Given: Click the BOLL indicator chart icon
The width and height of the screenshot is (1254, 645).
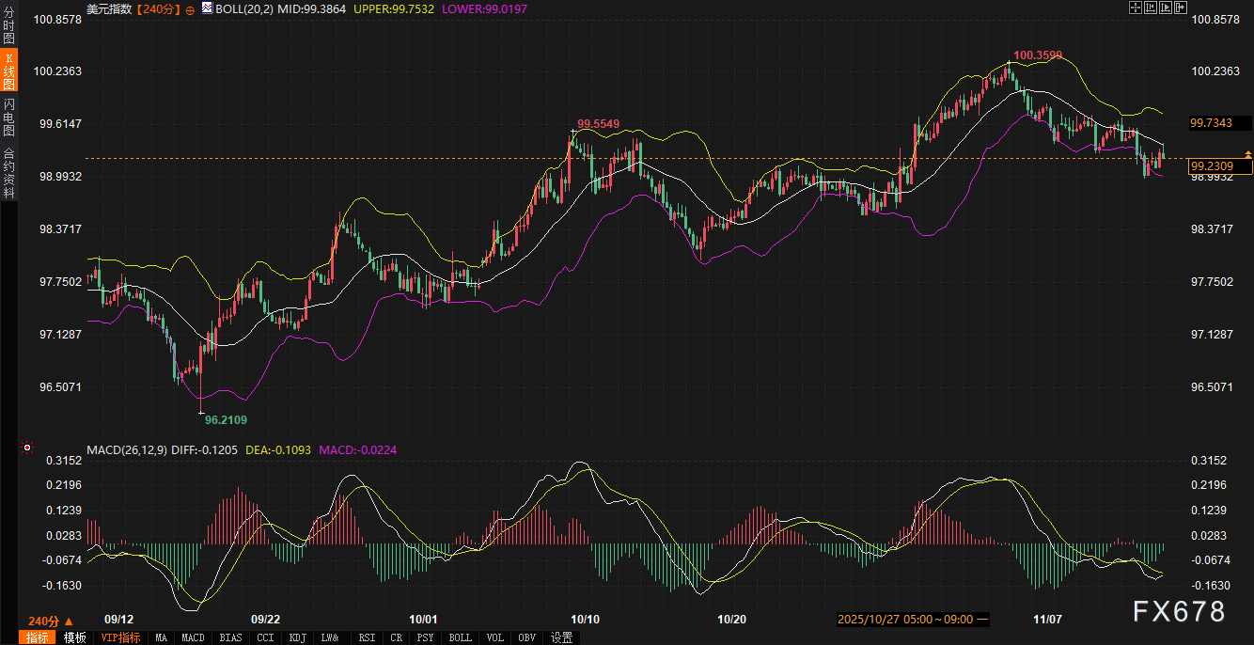Looking at the screenshot, I should coord(207,8).
